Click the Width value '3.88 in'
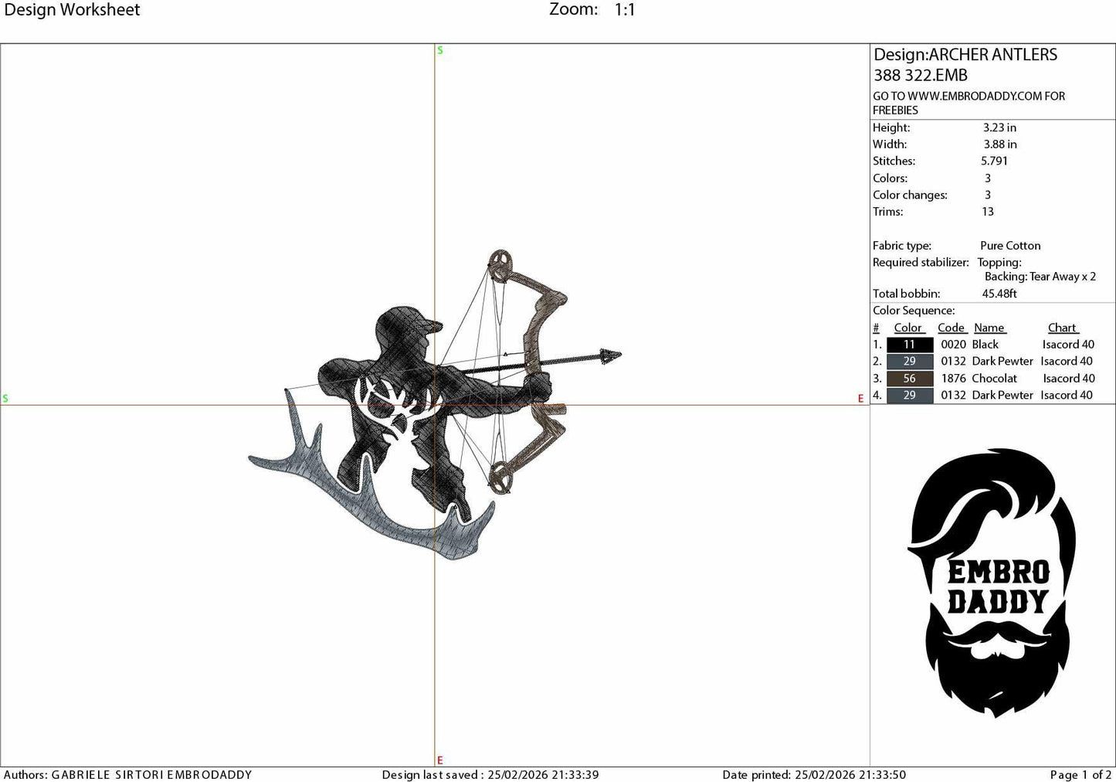The image size is (1116, 782). (1000, 144)
